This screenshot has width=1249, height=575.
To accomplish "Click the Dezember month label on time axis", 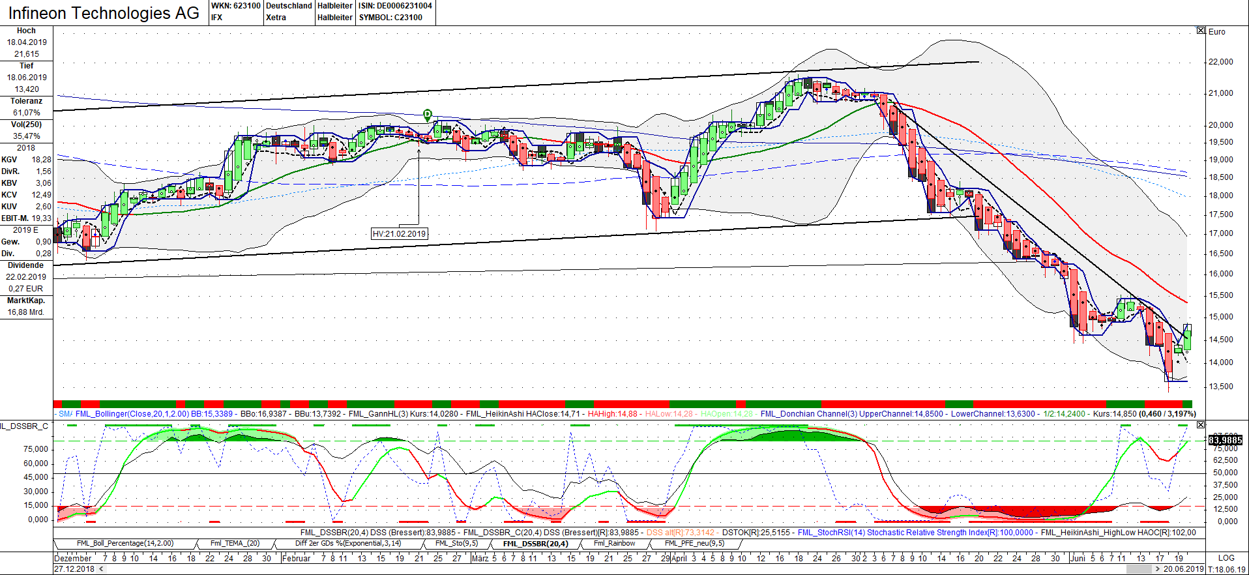I will (73, 558).
